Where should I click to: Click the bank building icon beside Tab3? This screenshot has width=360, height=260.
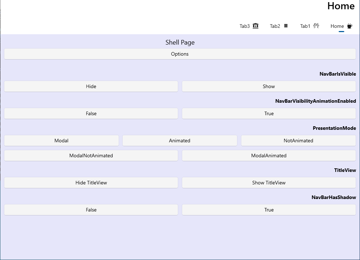(256, 26)
